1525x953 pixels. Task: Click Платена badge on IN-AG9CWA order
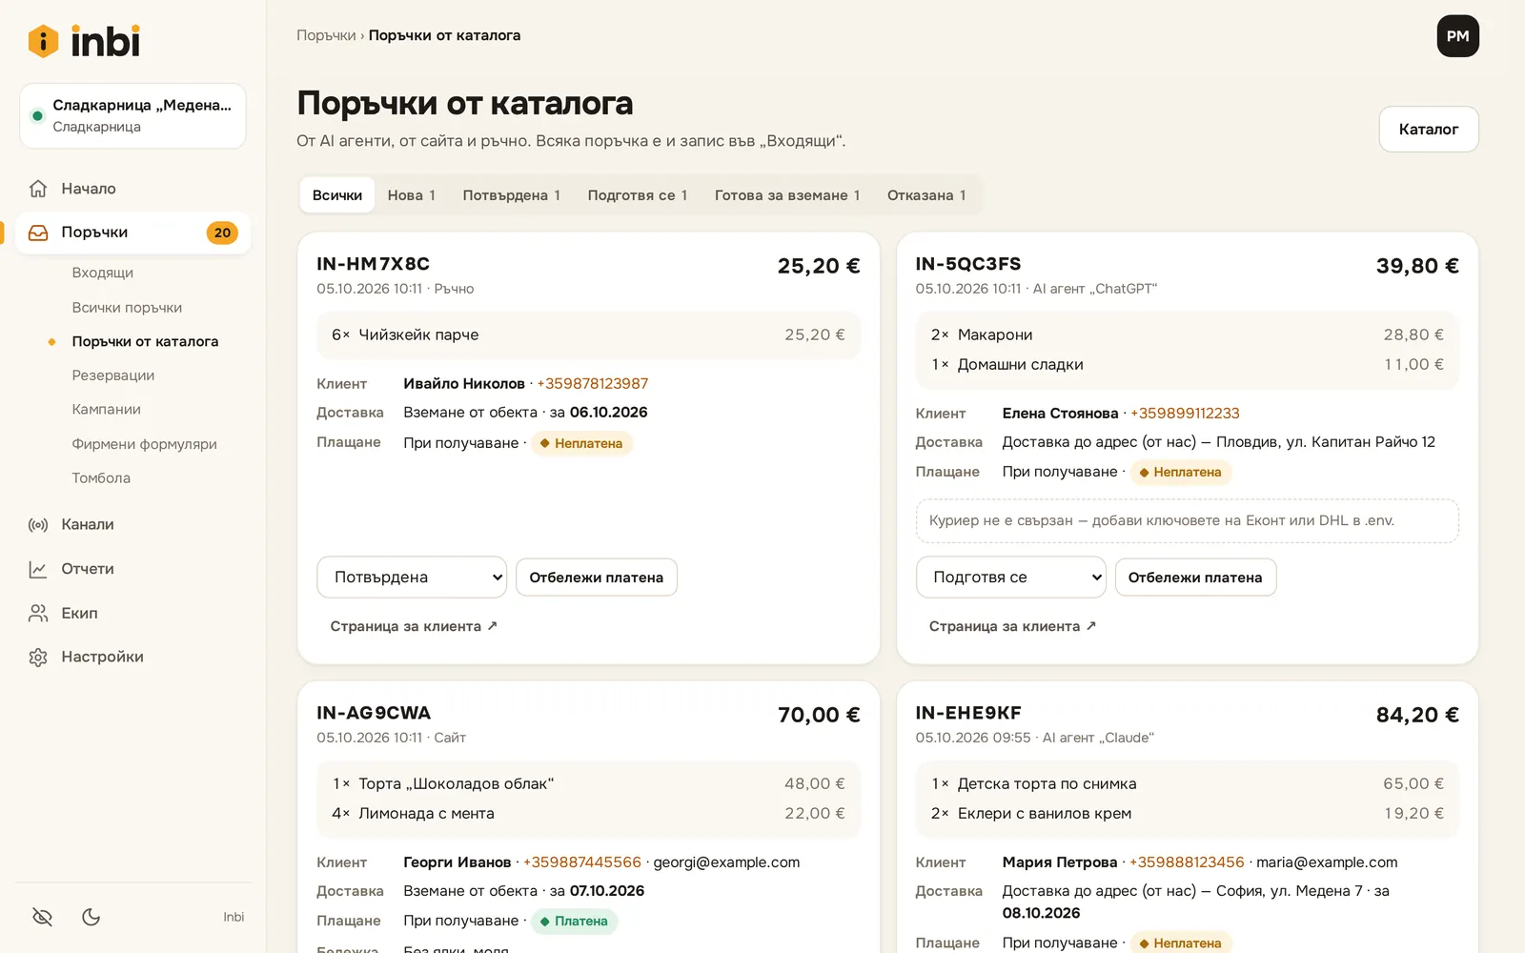click(x=574, y=922)
